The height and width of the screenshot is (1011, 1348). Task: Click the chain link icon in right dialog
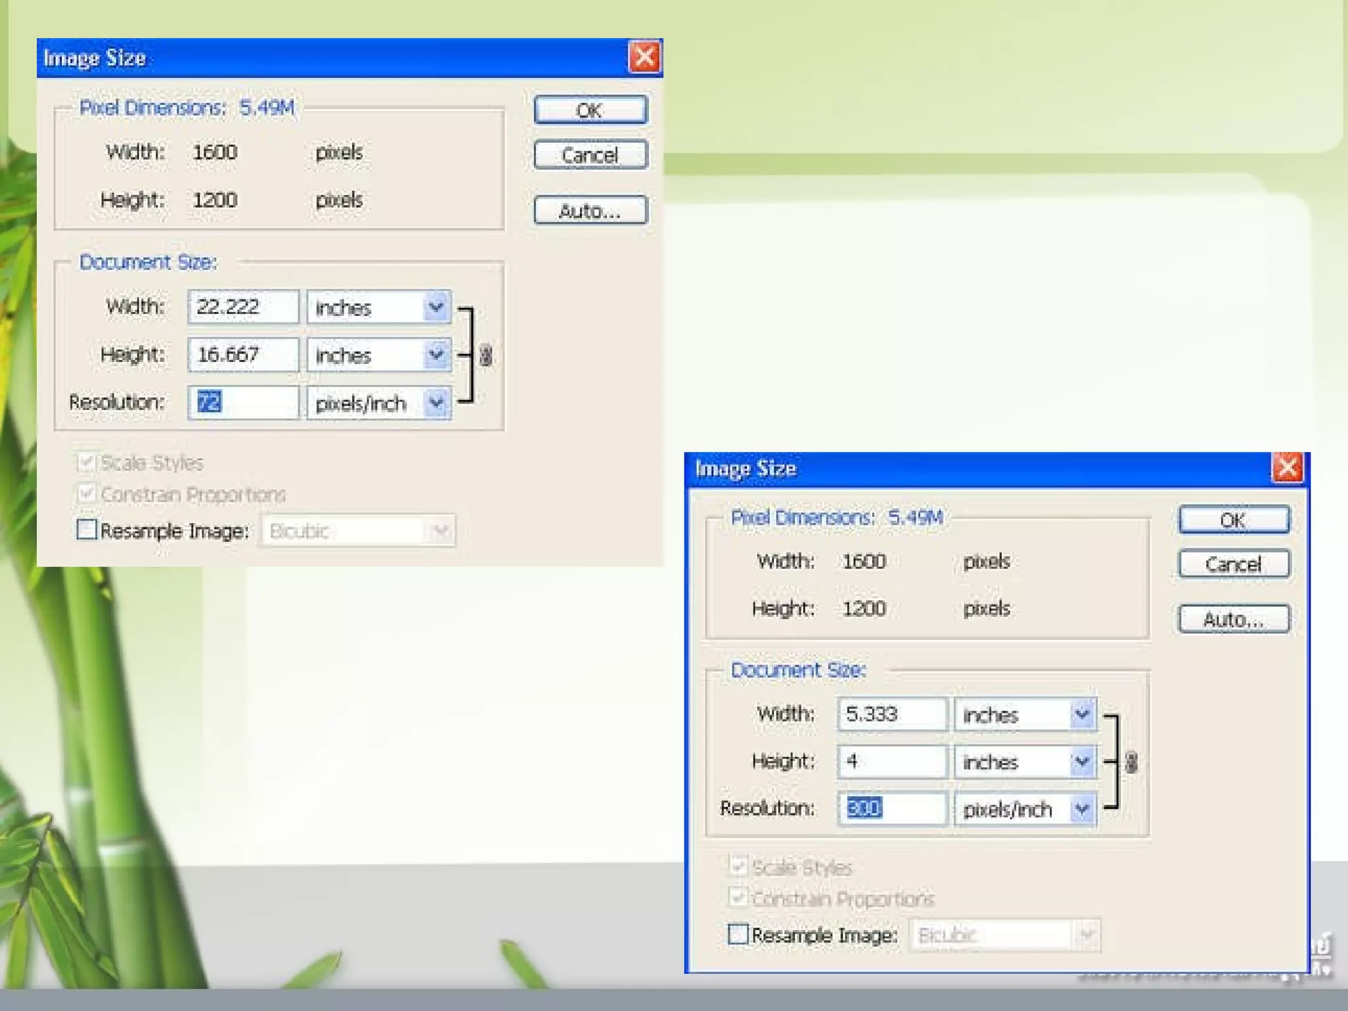click(1131, 762)
